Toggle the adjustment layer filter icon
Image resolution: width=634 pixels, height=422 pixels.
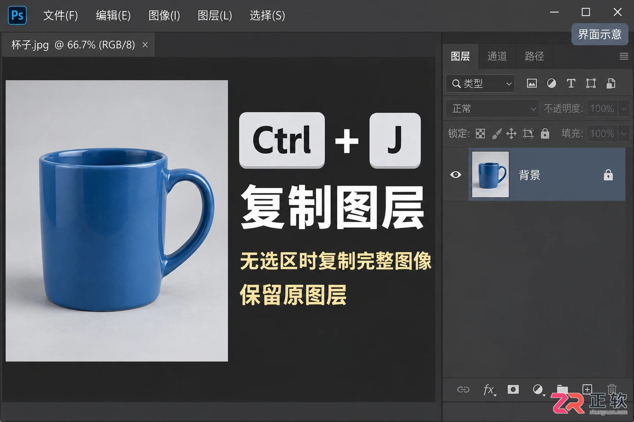coord(551,84)
